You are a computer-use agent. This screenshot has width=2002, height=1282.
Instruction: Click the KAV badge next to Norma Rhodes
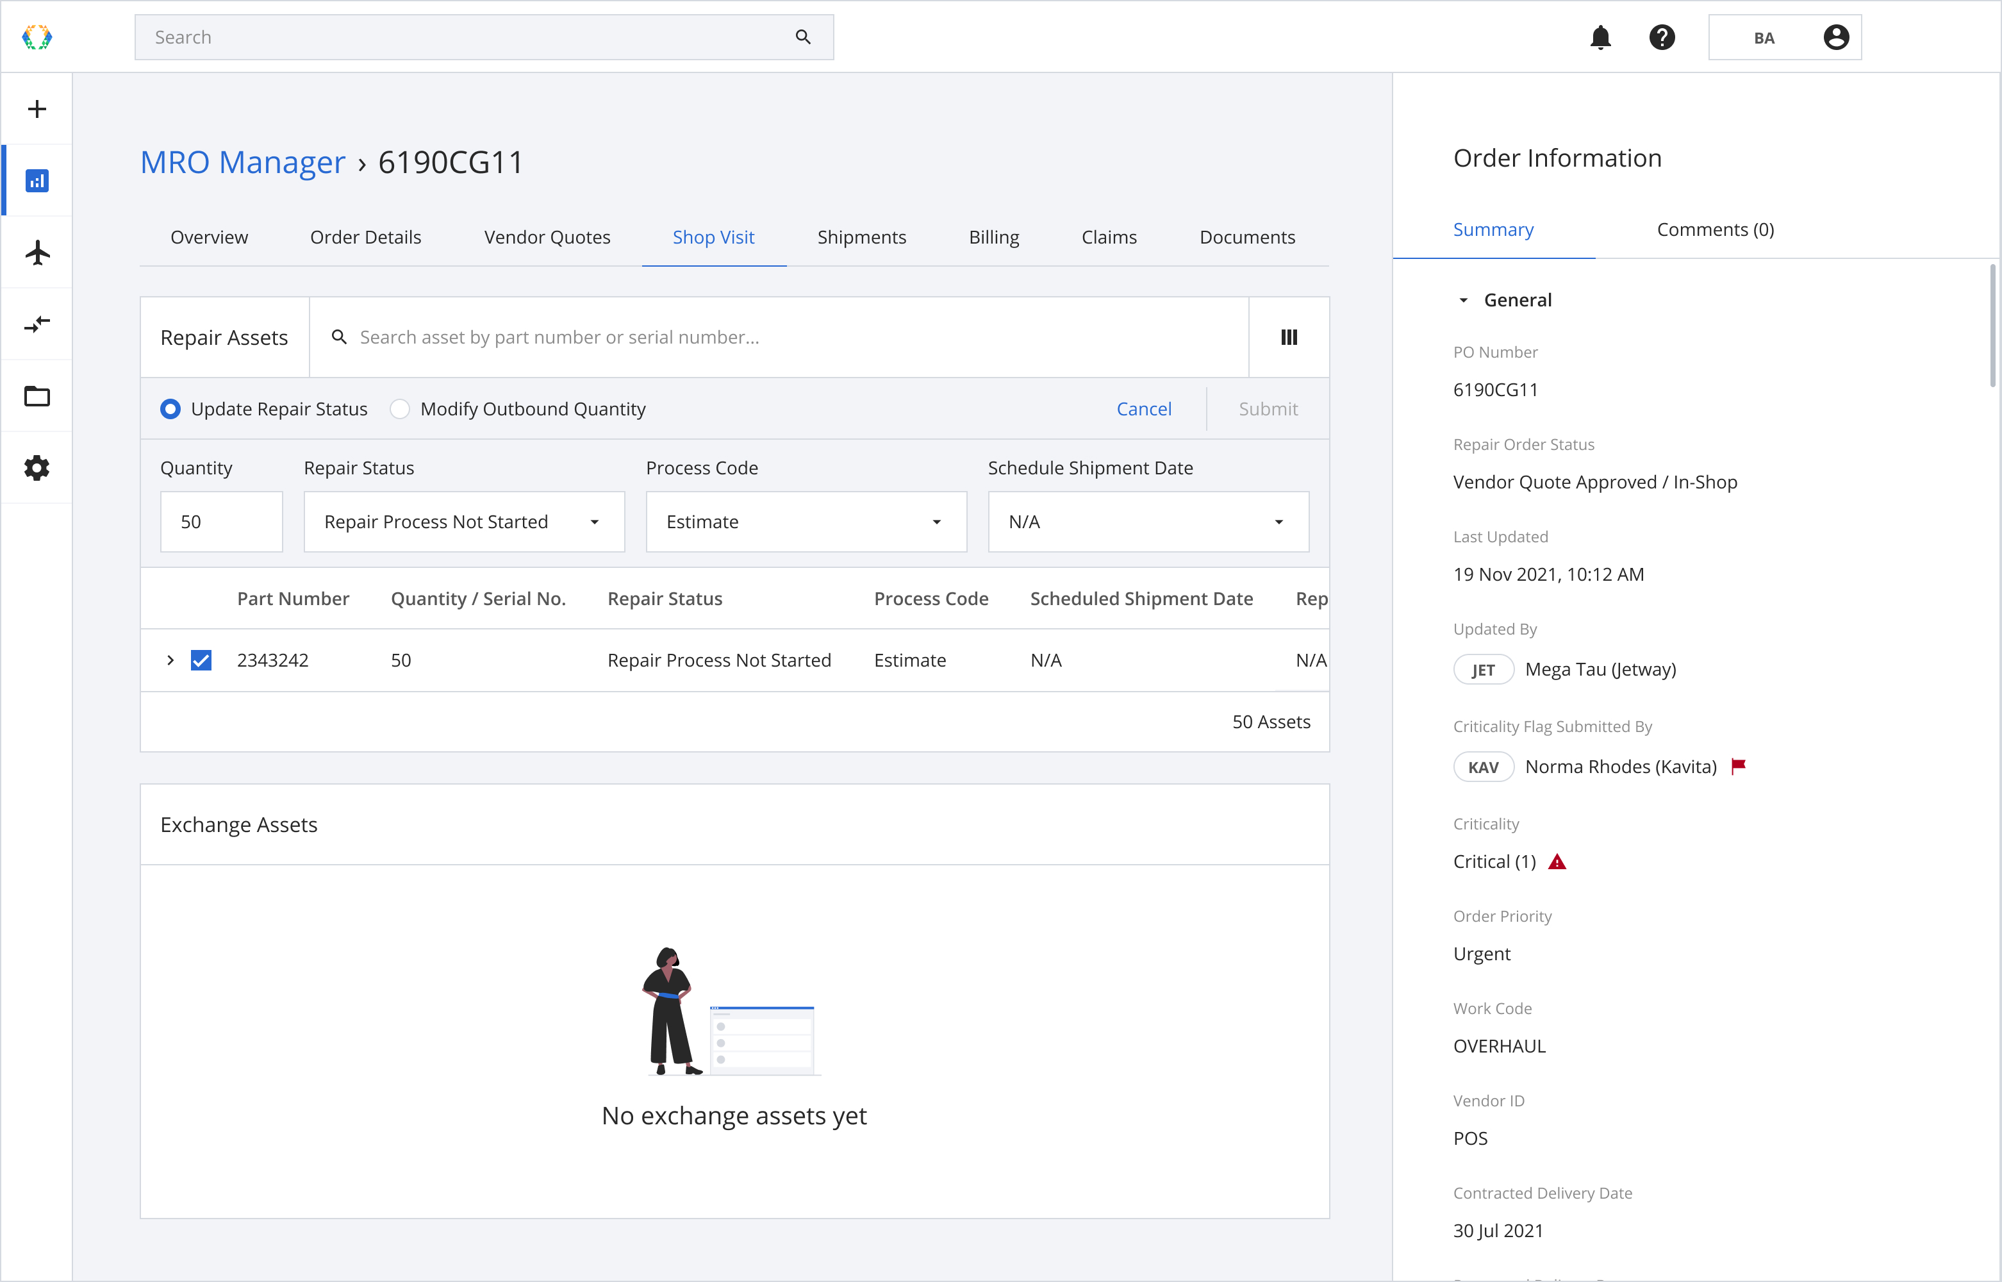(1483, 767)
